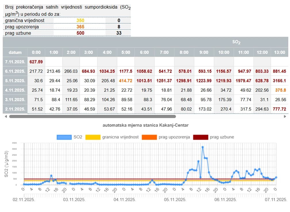Click the right arrow of the table scrollbar
The image size is (290, 212).
(285, 117)
